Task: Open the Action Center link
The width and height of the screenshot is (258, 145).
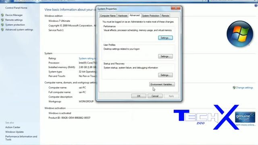Action: (12, 127)
